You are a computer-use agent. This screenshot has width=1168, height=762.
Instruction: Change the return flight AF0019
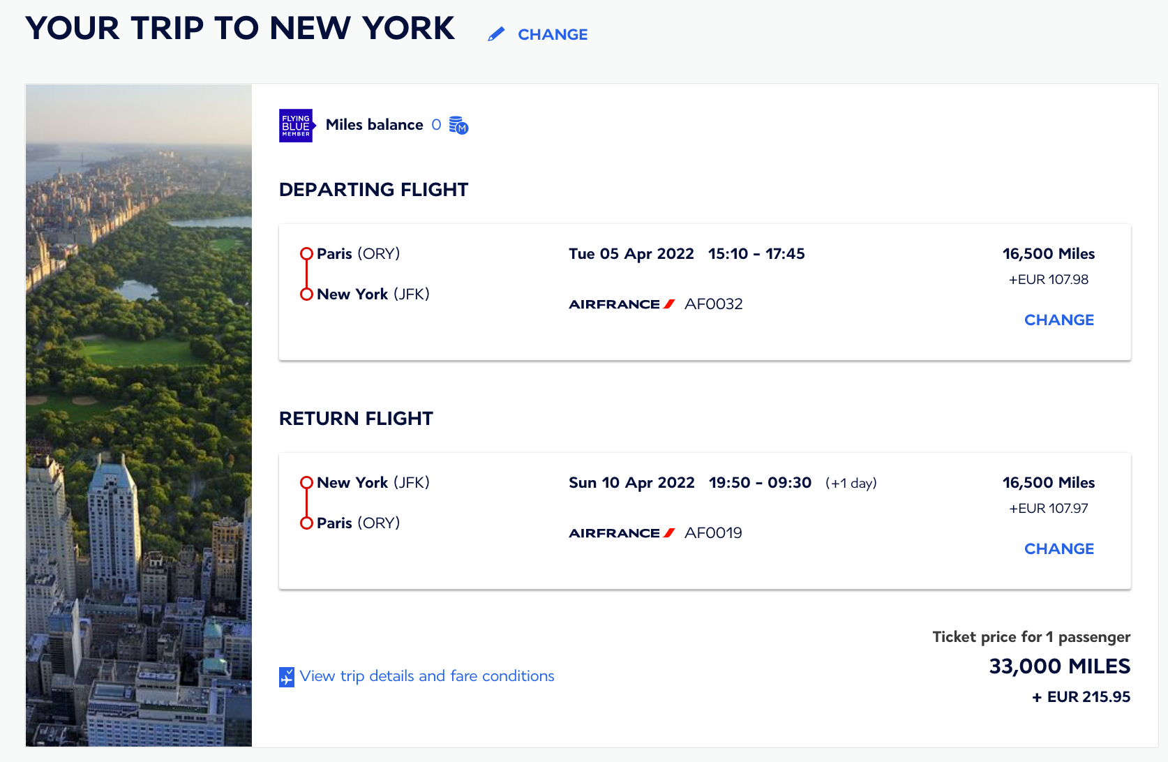tap(1059, 548)
